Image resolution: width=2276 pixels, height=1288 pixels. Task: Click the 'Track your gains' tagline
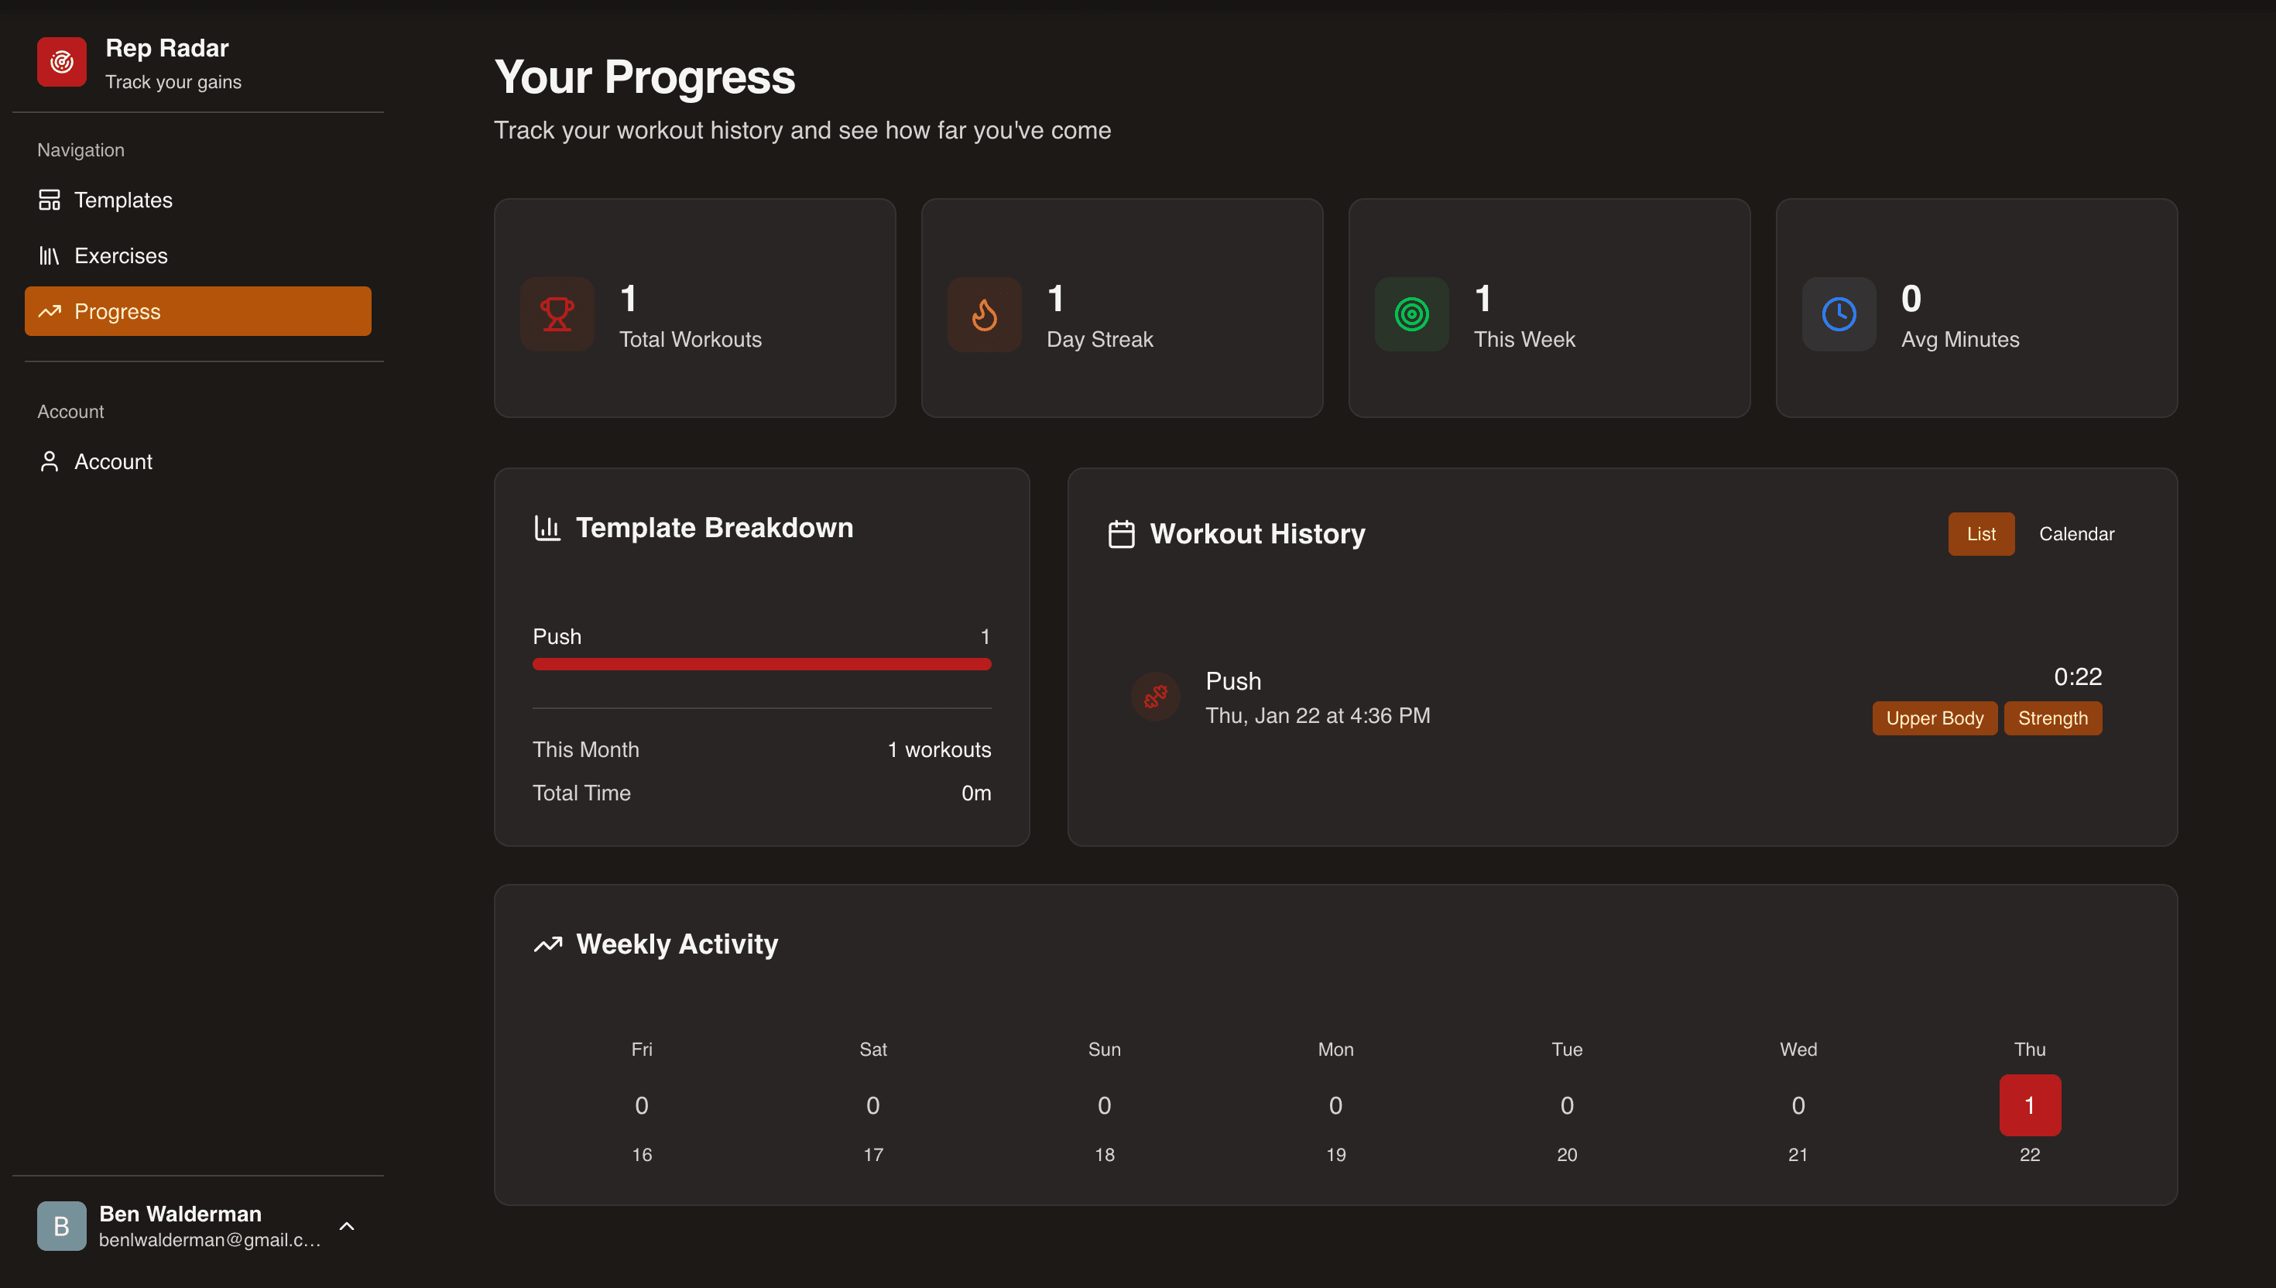point(173,82)
